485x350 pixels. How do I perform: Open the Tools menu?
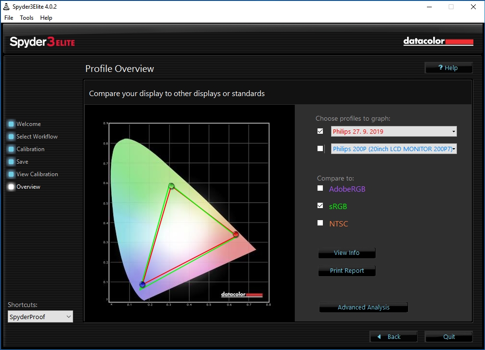27,18
